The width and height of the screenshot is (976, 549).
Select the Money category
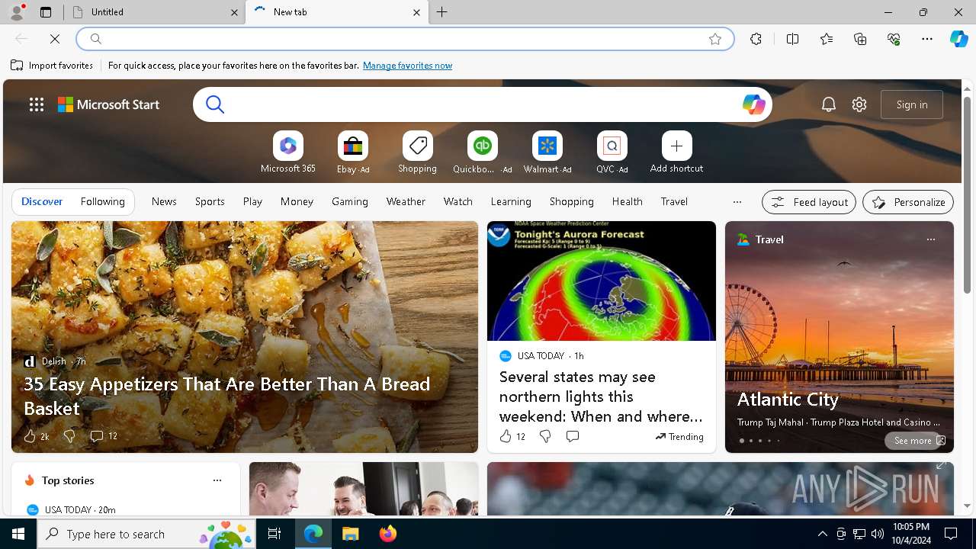pos(297,201)
